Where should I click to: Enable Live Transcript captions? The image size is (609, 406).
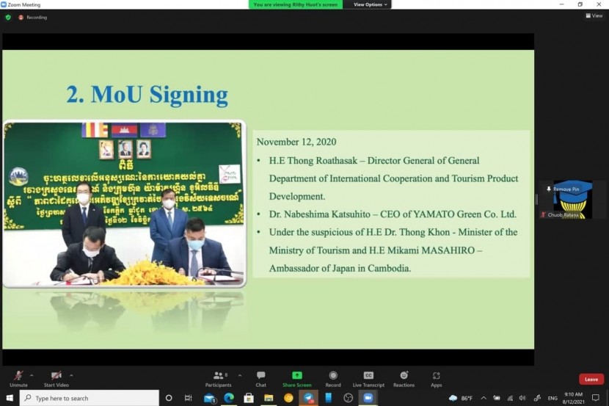pos(368,378)
